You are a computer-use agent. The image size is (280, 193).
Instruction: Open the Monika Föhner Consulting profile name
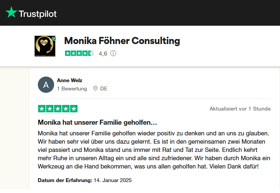(122, 41)
